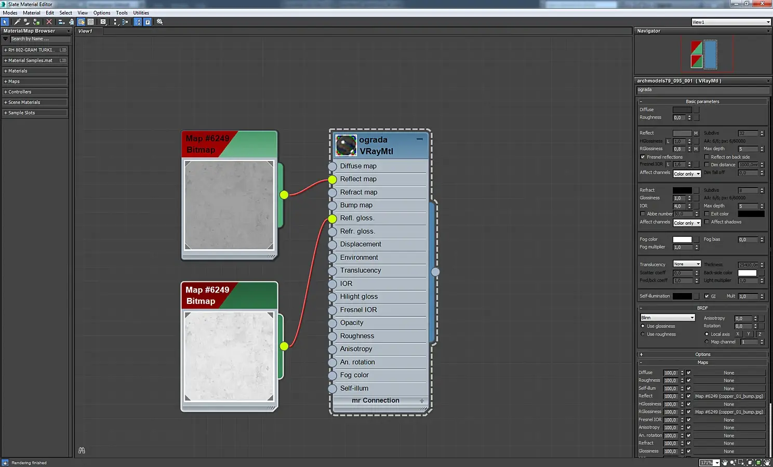
Task: Enable Reflect on back side checkbox
Action: point(707,157)
